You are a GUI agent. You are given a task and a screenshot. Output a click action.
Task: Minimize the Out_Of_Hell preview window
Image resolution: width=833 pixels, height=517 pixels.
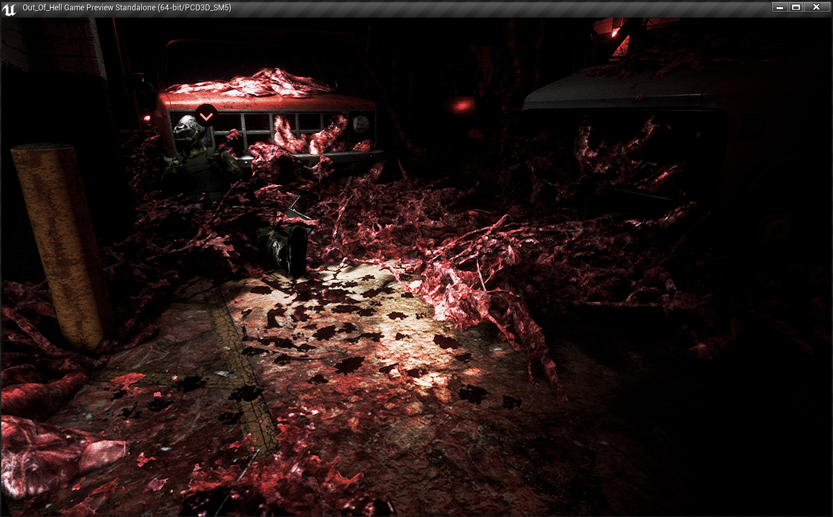[x=779, y=7]
